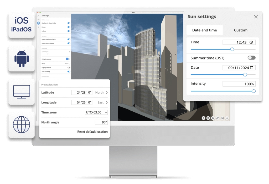Click the Date input field 09/11/2024
The height and width of the screenshot is (184, 269).
coord(239,68)
